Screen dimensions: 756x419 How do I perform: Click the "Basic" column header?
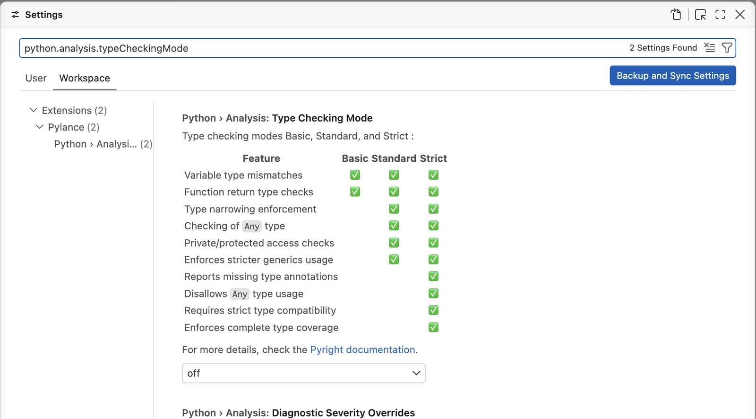coord(355,158)
